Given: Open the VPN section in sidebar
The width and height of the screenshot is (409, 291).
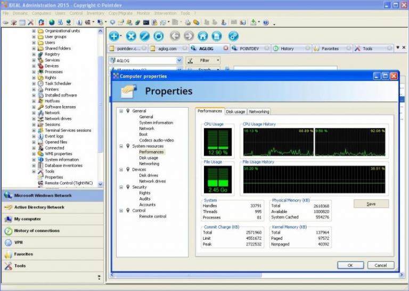Looking at the screenshot, I should (x=19, y=242).
